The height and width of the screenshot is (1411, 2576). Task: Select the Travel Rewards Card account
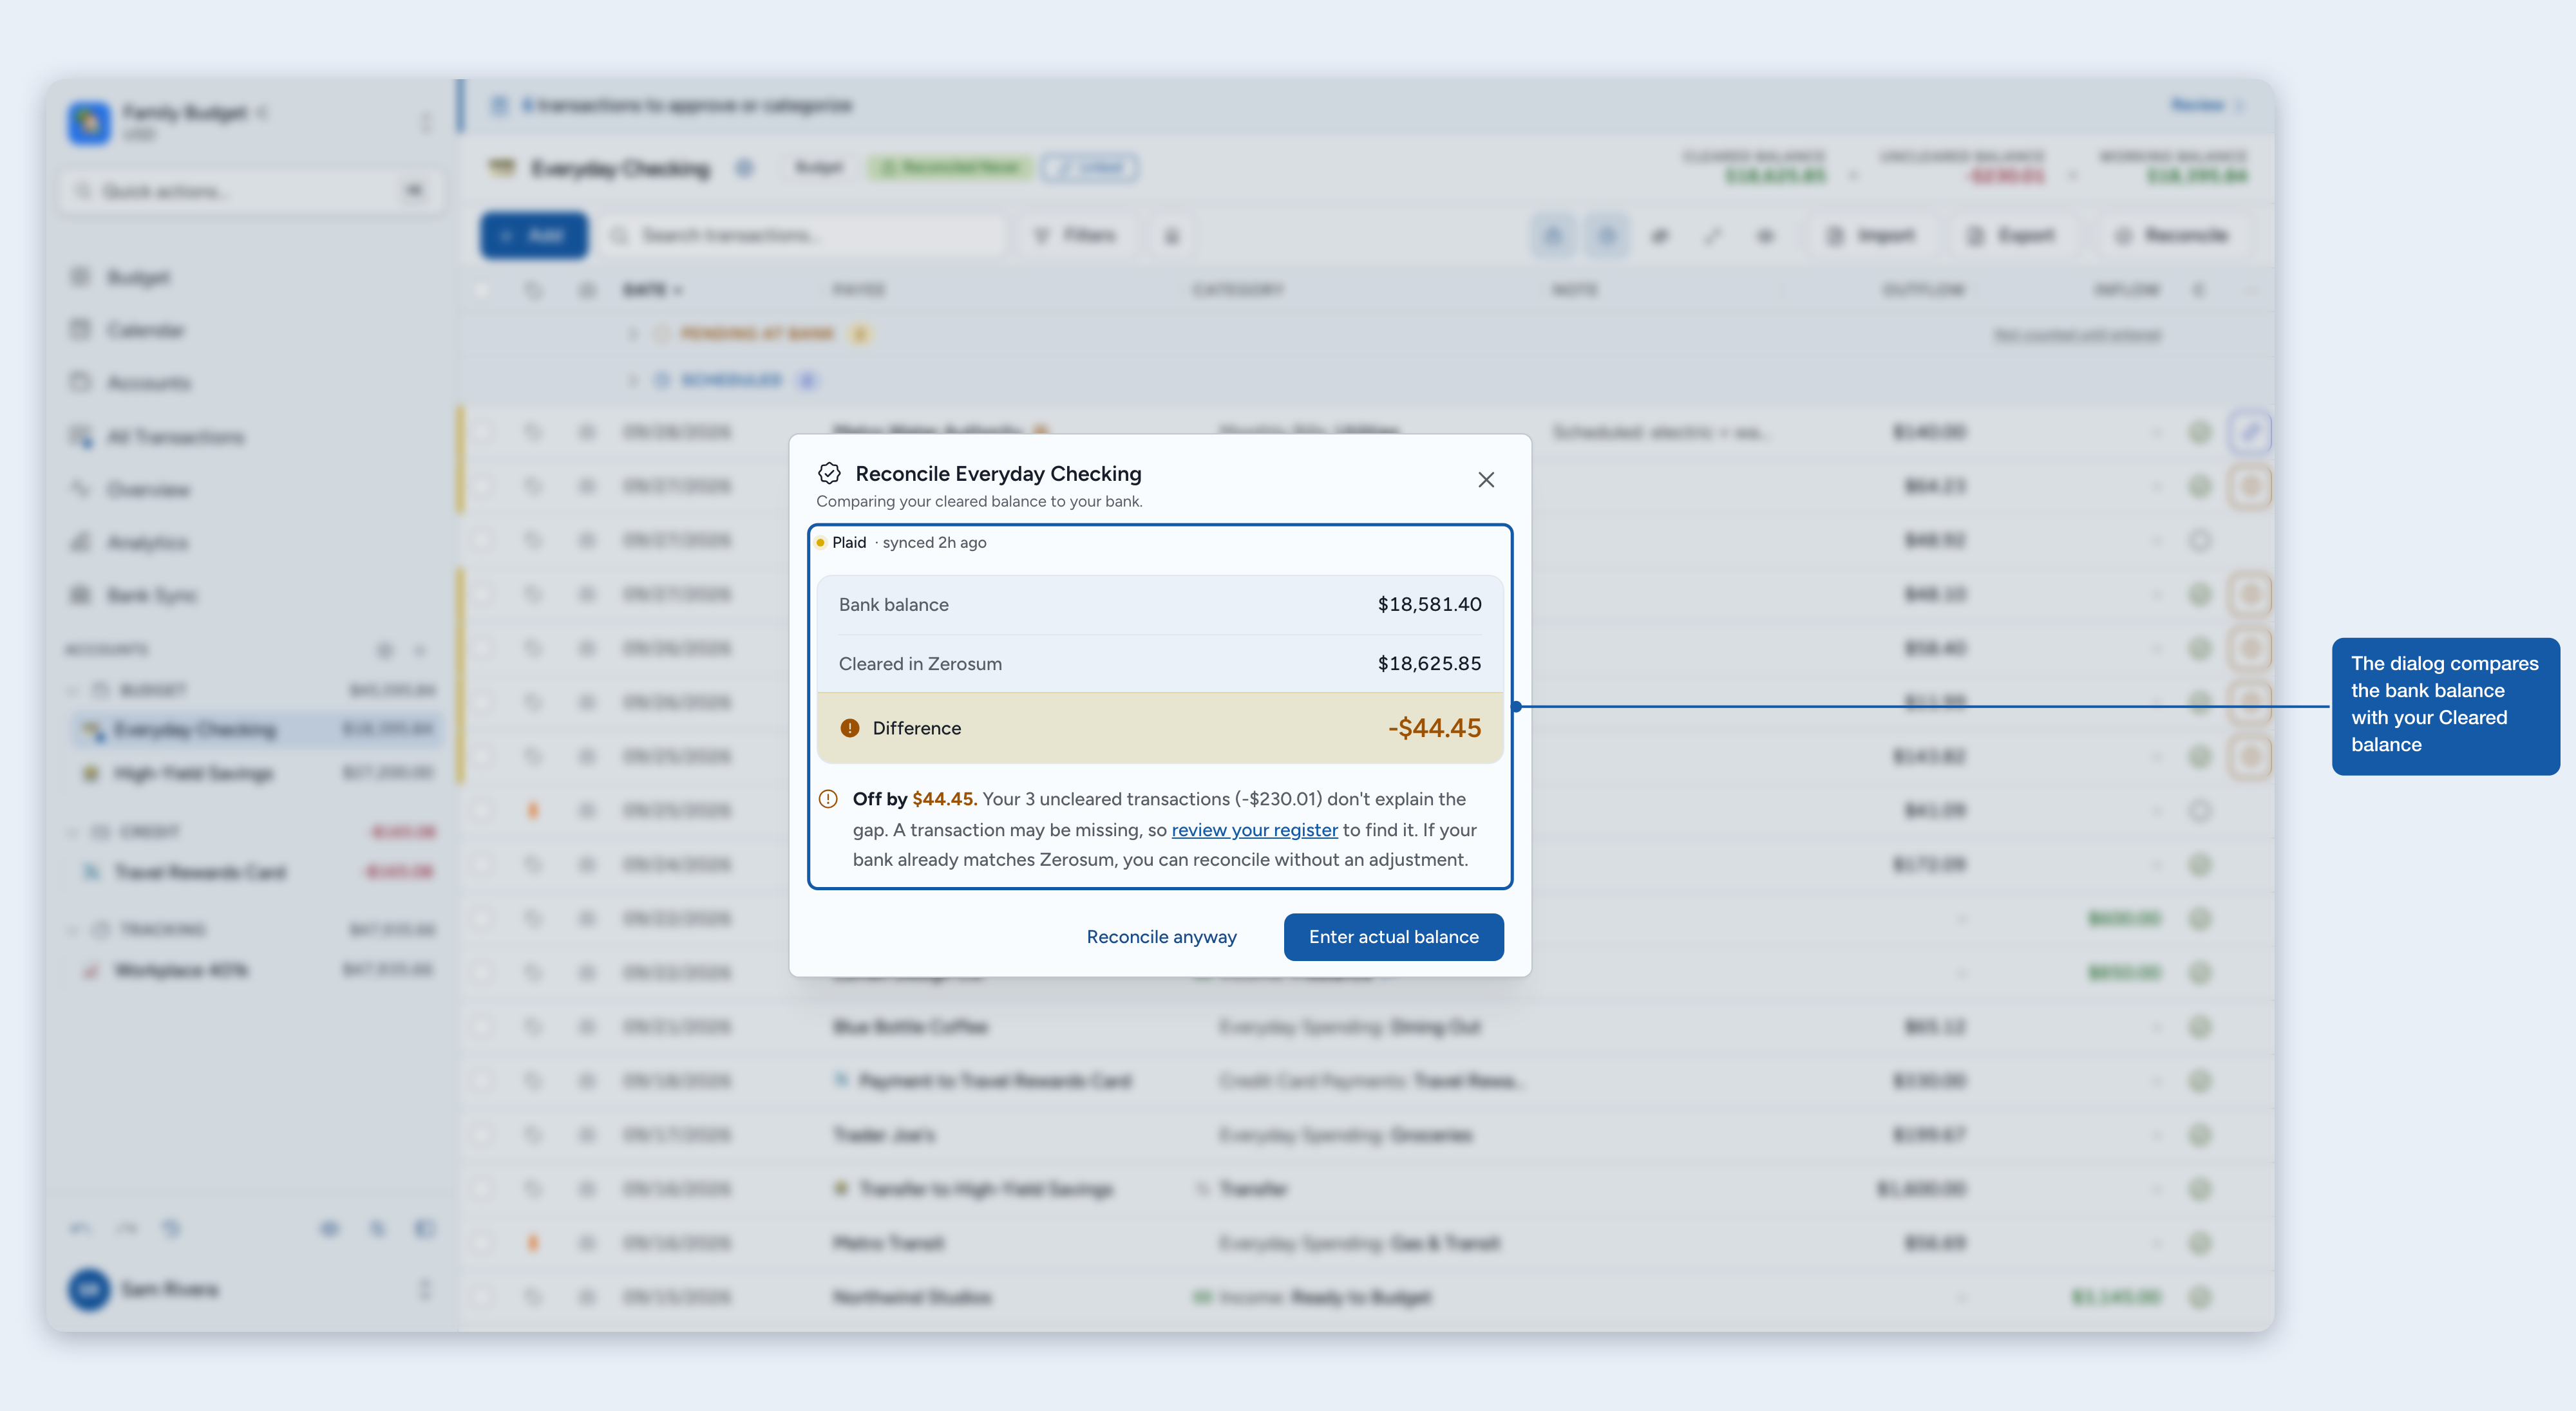pyautogui.click(x=256, y=872)
